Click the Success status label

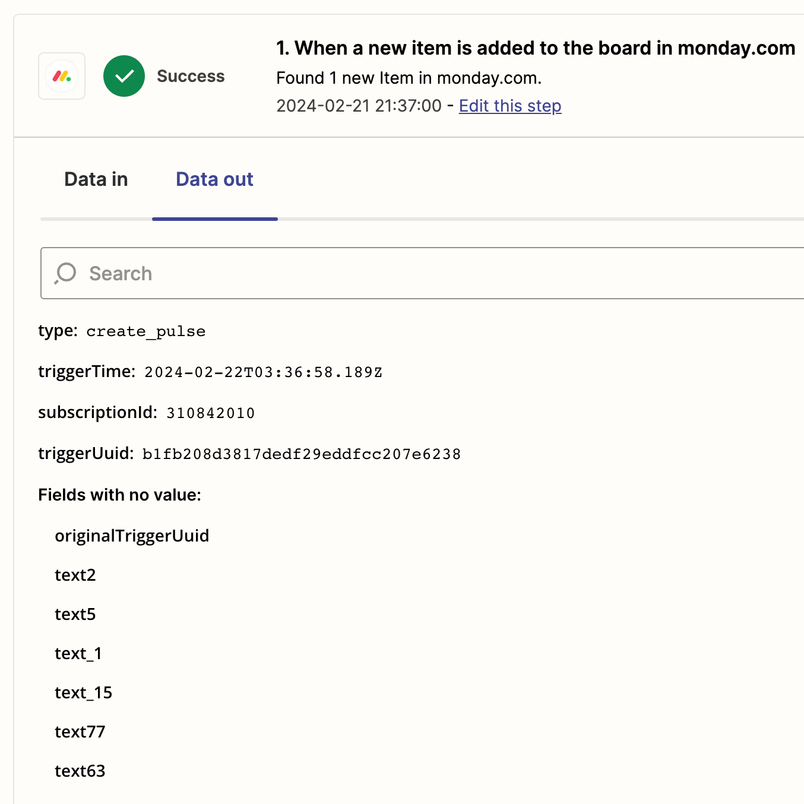point(191,76)
